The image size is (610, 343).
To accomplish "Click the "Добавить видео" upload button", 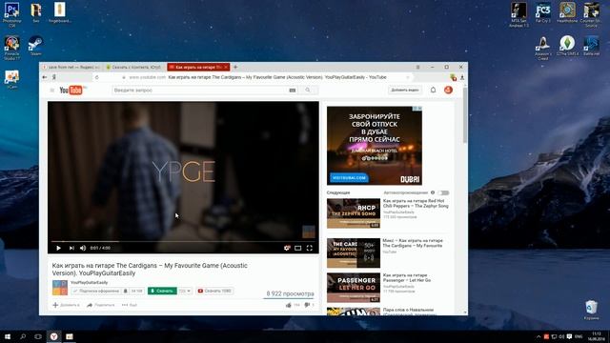I will tap(405, 90).
